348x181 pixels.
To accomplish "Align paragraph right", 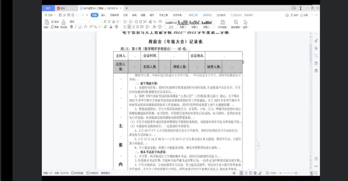I will (134, 27).
